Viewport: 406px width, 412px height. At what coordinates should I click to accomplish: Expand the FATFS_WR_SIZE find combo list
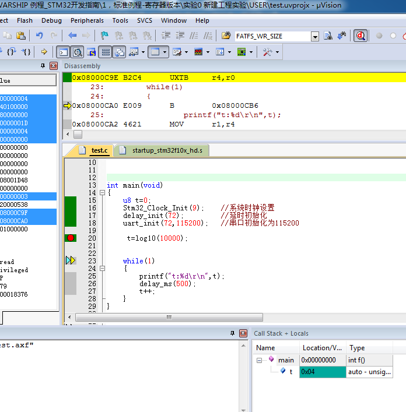pyautogui.click(x=315, y=36)
